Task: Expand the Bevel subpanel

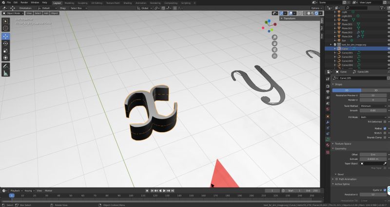Action: [x=340, y=174]
